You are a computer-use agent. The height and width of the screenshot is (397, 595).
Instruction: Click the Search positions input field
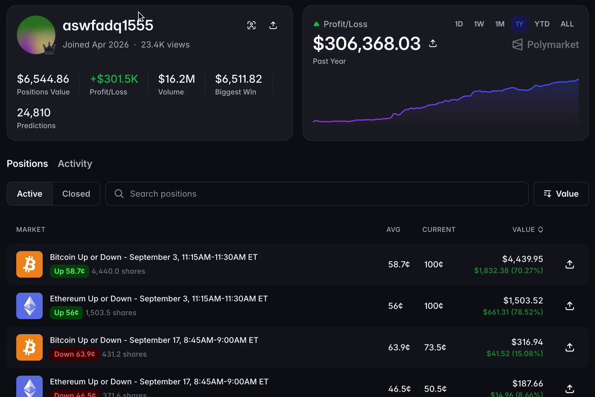click(x=317, y=194)
